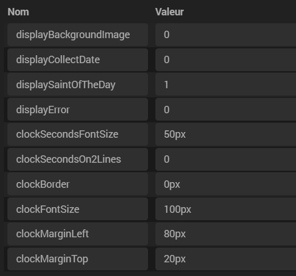
Task: Click the clockSecondsFontSize name field
Action: 77,134
